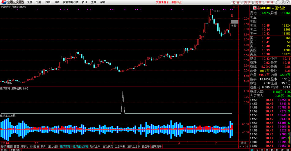The image size is (291, 151).
Task: Click the 3.82 low price marker
Action: point(10,83)
